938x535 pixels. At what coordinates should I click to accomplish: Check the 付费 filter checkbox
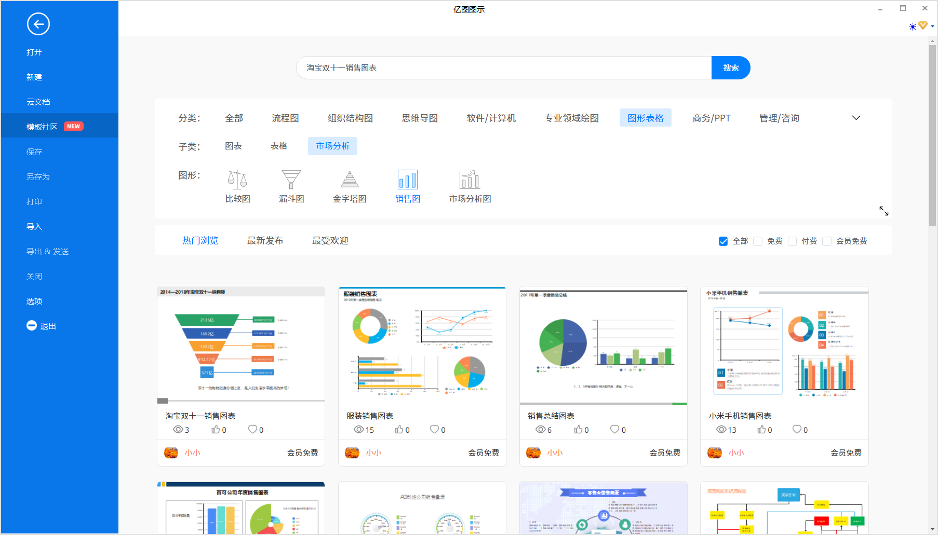[x=792, y=241]
